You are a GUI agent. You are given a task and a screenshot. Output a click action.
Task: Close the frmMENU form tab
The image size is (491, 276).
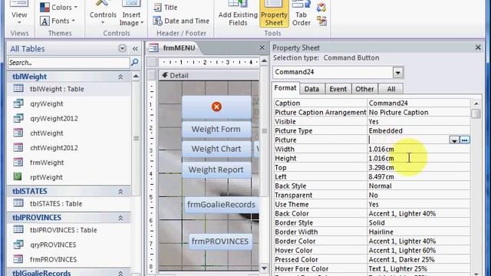pyautogui.click(x=262, y=48)
